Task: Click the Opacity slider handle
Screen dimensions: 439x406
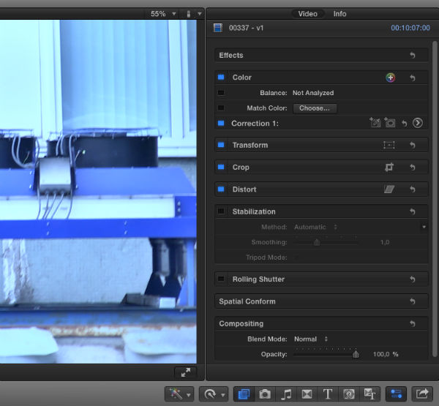Action: click(x=356, y=354)
